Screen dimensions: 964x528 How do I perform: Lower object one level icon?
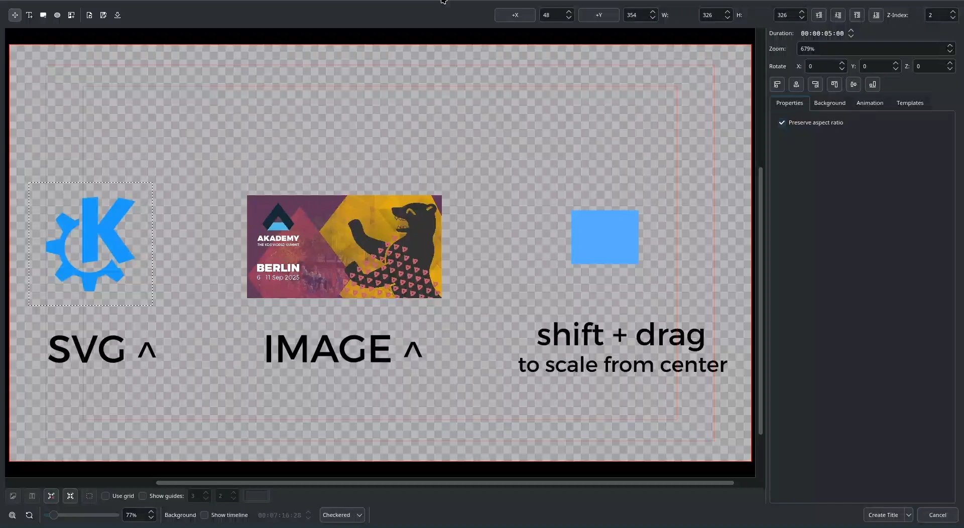[838, 15]
